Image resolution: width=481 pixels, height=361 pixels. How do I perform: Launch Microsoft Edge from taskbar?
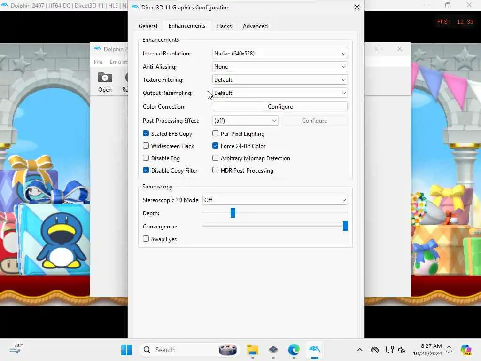(x=294, y=350)
